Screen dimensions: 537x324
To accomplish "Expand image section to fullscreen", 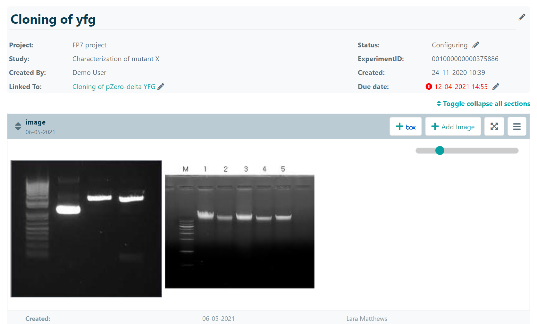I will [x=494, y=126].
